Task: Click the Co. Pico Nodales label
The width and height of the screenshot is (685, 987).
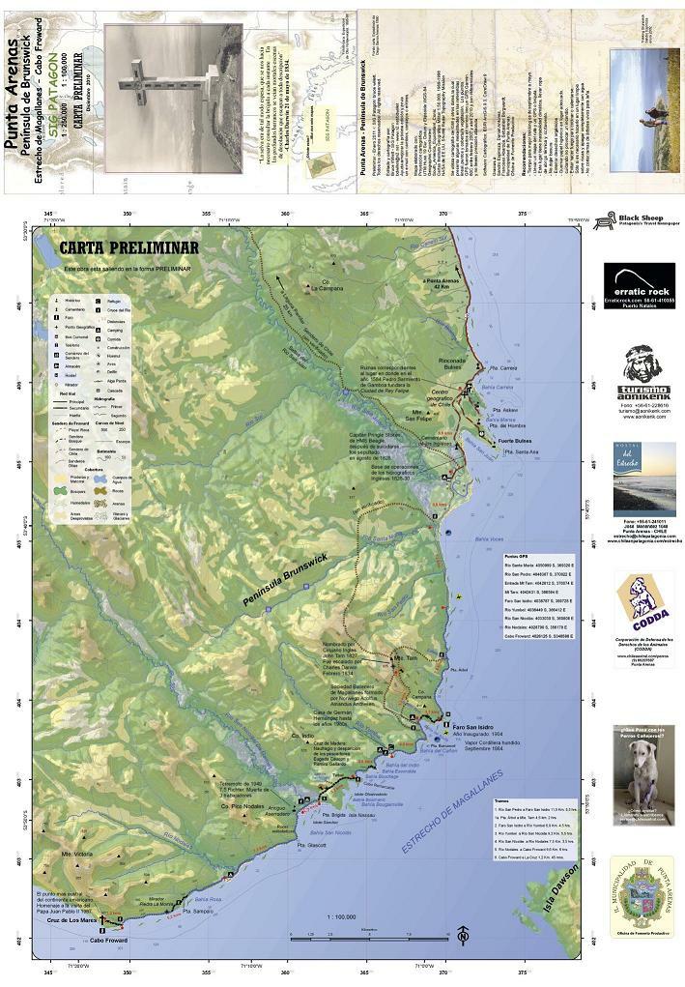Action: pos(243,805)
